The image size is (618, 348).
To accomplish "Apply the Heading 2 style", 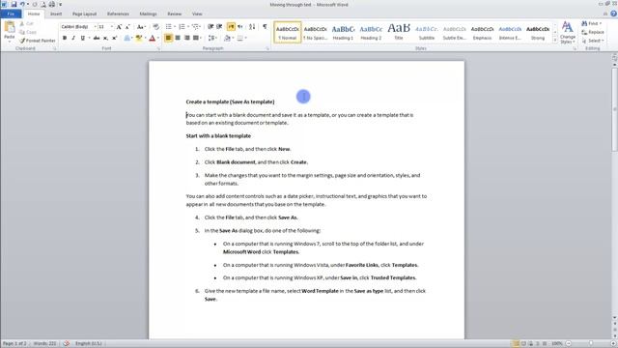I will click(x=371, y=32).
